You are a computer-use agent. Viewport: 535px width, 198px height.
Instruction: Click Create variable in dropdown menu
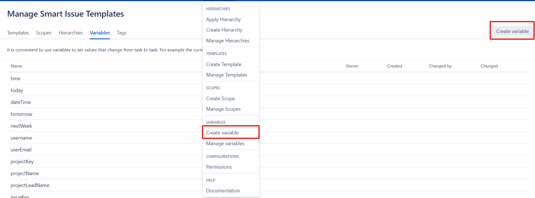[x=222, y=133]
